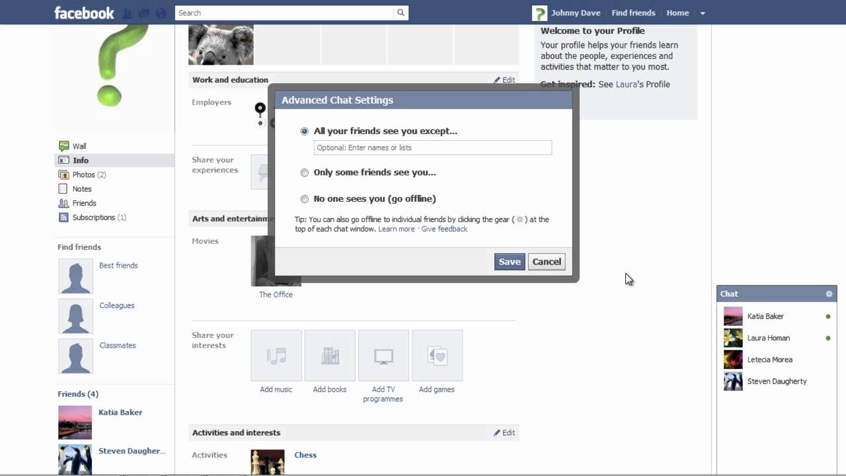Screen dimensions: 846x476
Task: Click Steven Daugherty chat avatar
Action: (733, 381)
